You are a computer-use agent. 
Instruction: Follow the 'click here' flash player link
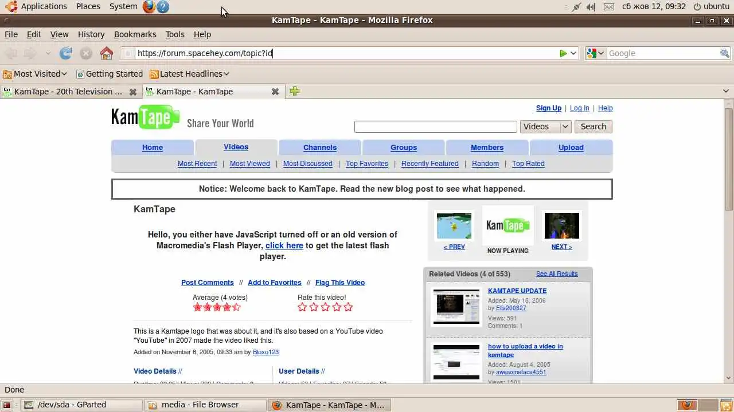[x=284, y=245]
